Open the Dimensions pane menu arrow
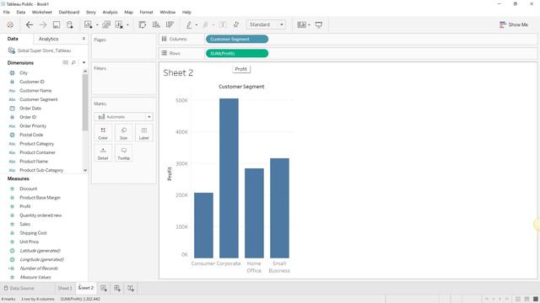540x303 pixels. click(x=84, y=62)
